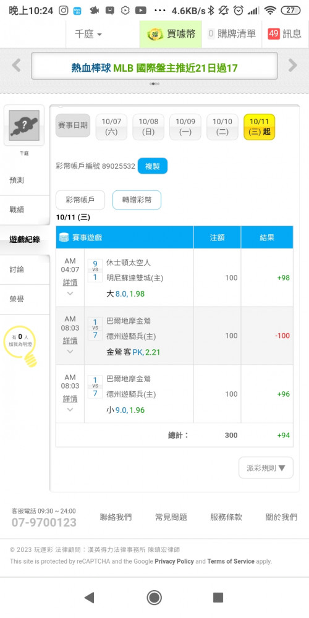The height and width of the screenshot is (618, 309).
Task: Click the 賽事日期 label button
Action: coord(73,125)
